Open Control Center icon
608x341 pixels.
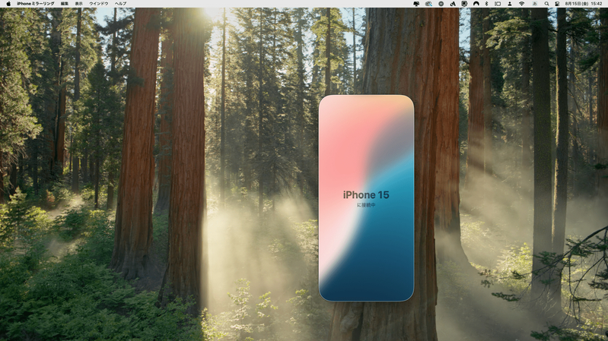[x=557, y=4]
